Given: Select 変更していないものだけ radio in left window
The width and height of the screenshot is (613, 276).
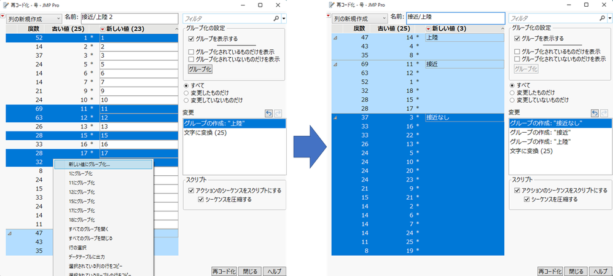Looking at the screenshot, I should [187, 100].
